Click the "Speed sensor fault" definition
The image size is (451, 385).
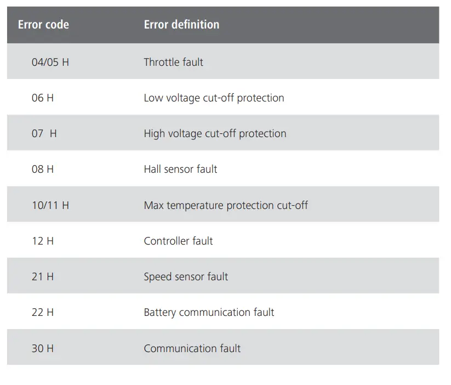click(x=186, y=277)
